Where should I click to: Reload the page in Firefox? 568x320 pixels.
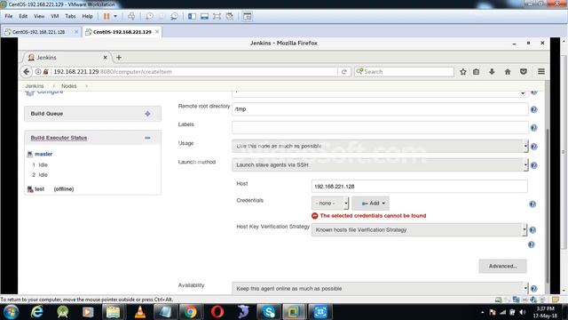pyautogui.click(x=343, y=72)
